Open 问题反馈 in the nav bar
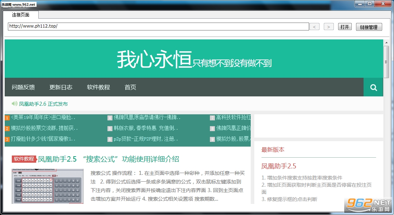 tap(23, 87)
